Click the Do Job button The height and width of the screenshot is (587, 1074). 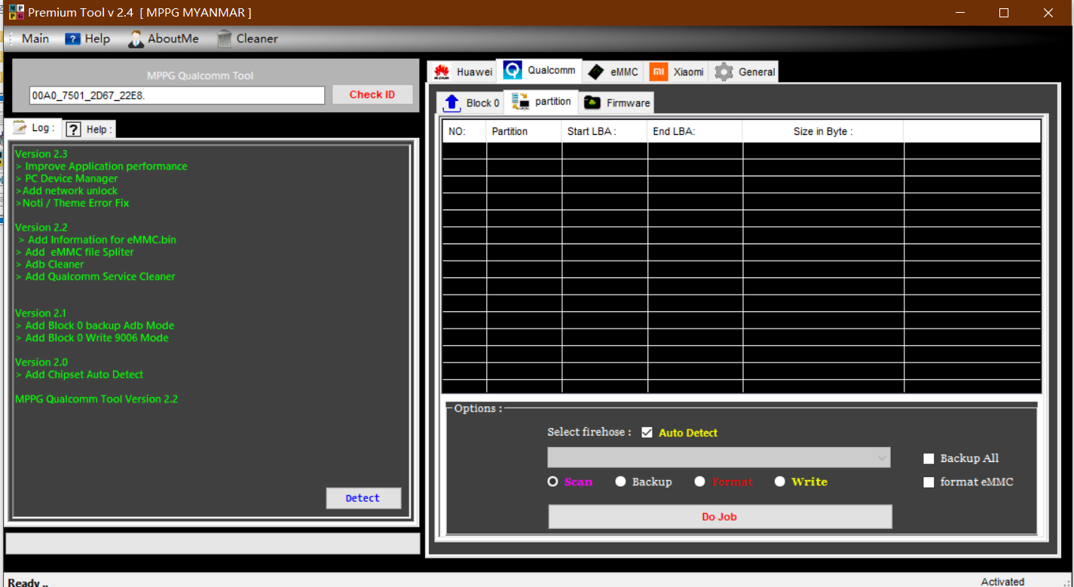pos(720,517)
